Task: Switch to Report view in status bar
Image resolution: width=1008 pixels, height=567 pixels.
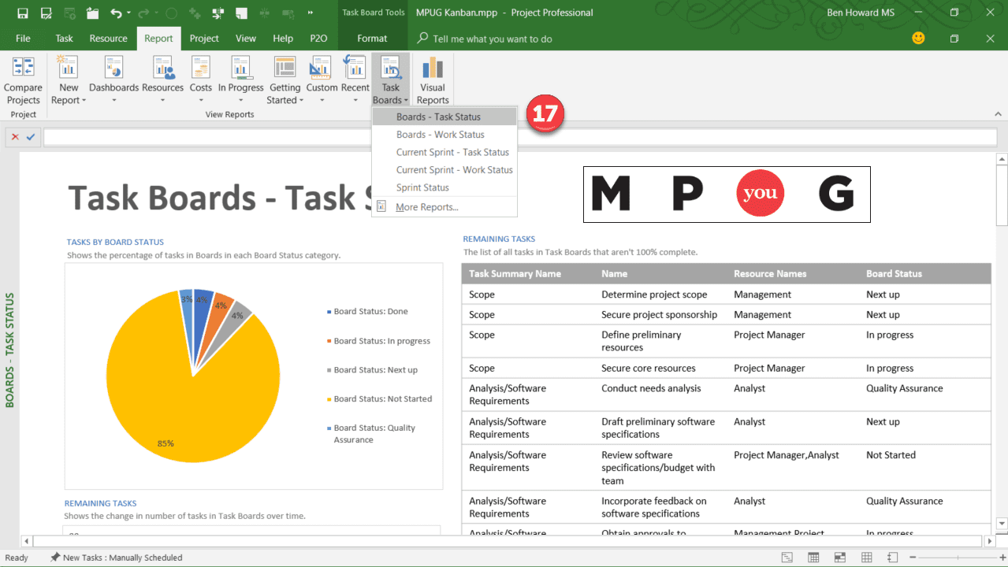Action: click(x=893, y=558)
